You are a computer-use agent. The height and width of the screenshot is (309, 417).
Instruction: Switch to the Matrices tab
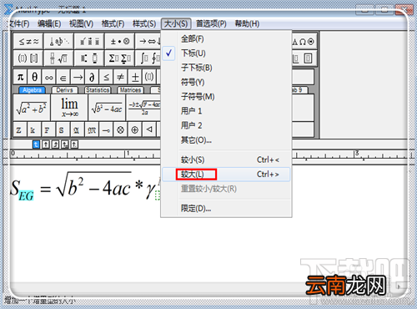130,90
